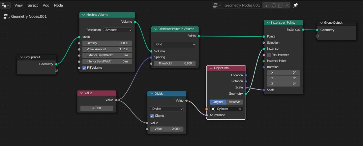
Task: Click the node tree browse icon in header
Action: 217,5
